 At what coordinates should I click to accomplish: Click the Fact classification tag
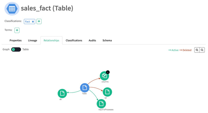[x=28, y=22]
